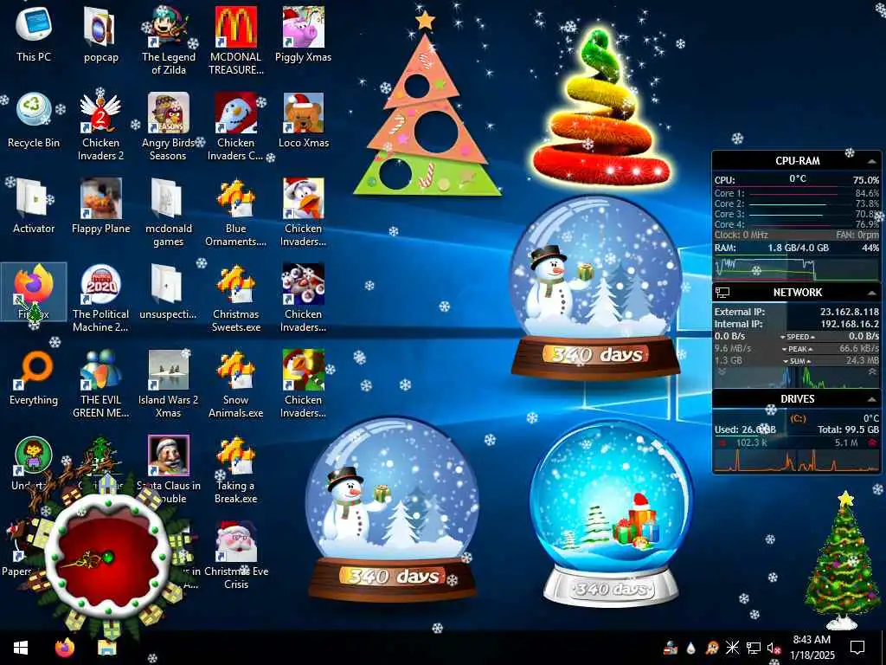886x665 pixels.
Task: Click the spiral furry Christmas tree widget
Action: pos(602,107)
